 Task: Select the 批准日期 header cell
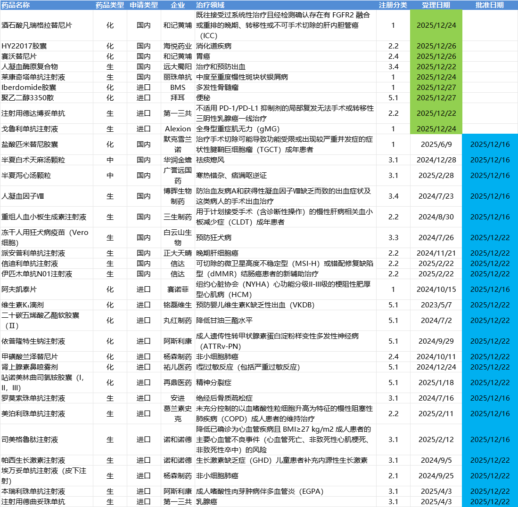coord(490,5)
